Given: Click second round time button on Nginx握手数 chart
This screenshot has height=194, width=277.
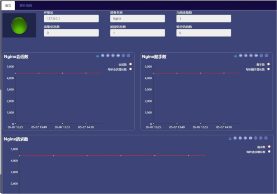Looking at the screenshot, I should (246, 56).
